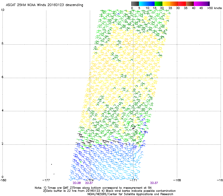Click the '30' label under the color bar

pos(178,8)
